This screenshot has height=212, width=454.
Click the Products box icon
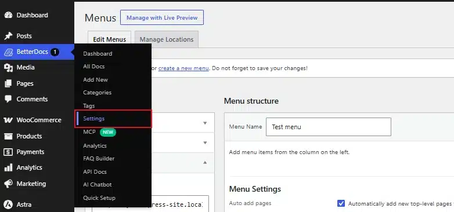click(8, 136)
